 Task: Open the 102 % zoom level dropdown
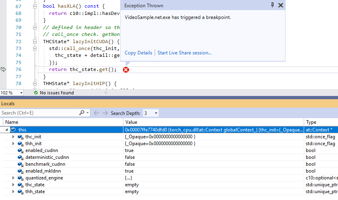pos(21,93)
